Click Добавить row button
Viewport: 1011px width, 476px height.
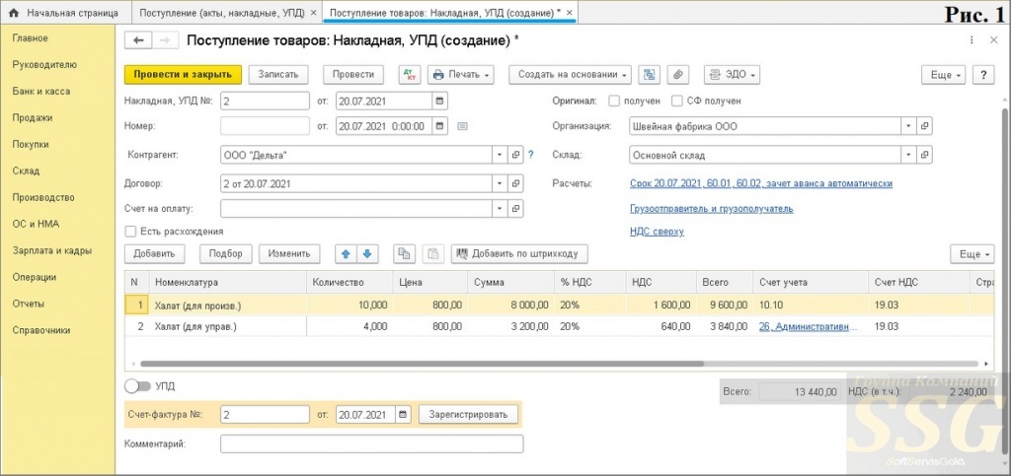[x=155, y=254]
